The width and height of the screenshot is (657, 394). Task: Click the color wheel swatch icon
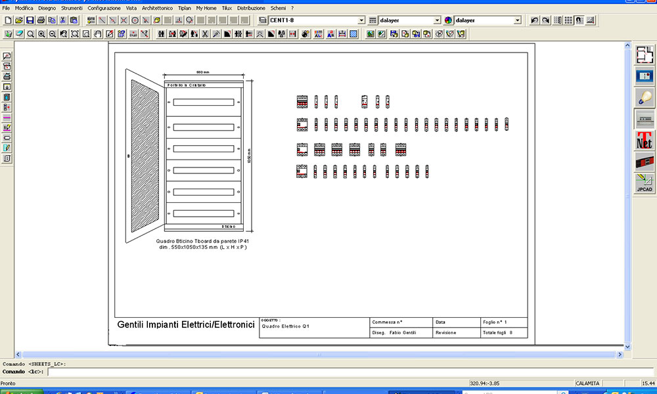tap(449, 20)
